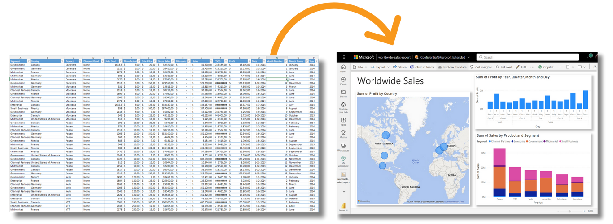Viewport: 613px width, 224px height.
Task: Click the Midmarket legend swatch
Action: 545,141
